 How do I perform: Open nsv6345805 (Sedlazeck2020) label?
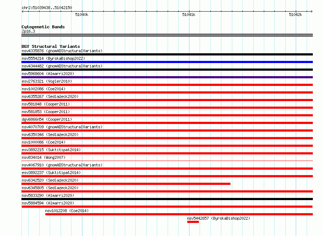(x=50, y=188)
